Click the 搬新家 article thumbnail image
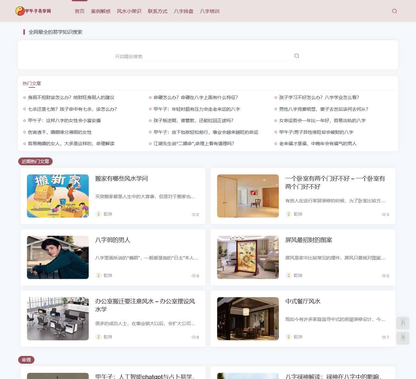416x379 pixels. click(x=58, y=196)
